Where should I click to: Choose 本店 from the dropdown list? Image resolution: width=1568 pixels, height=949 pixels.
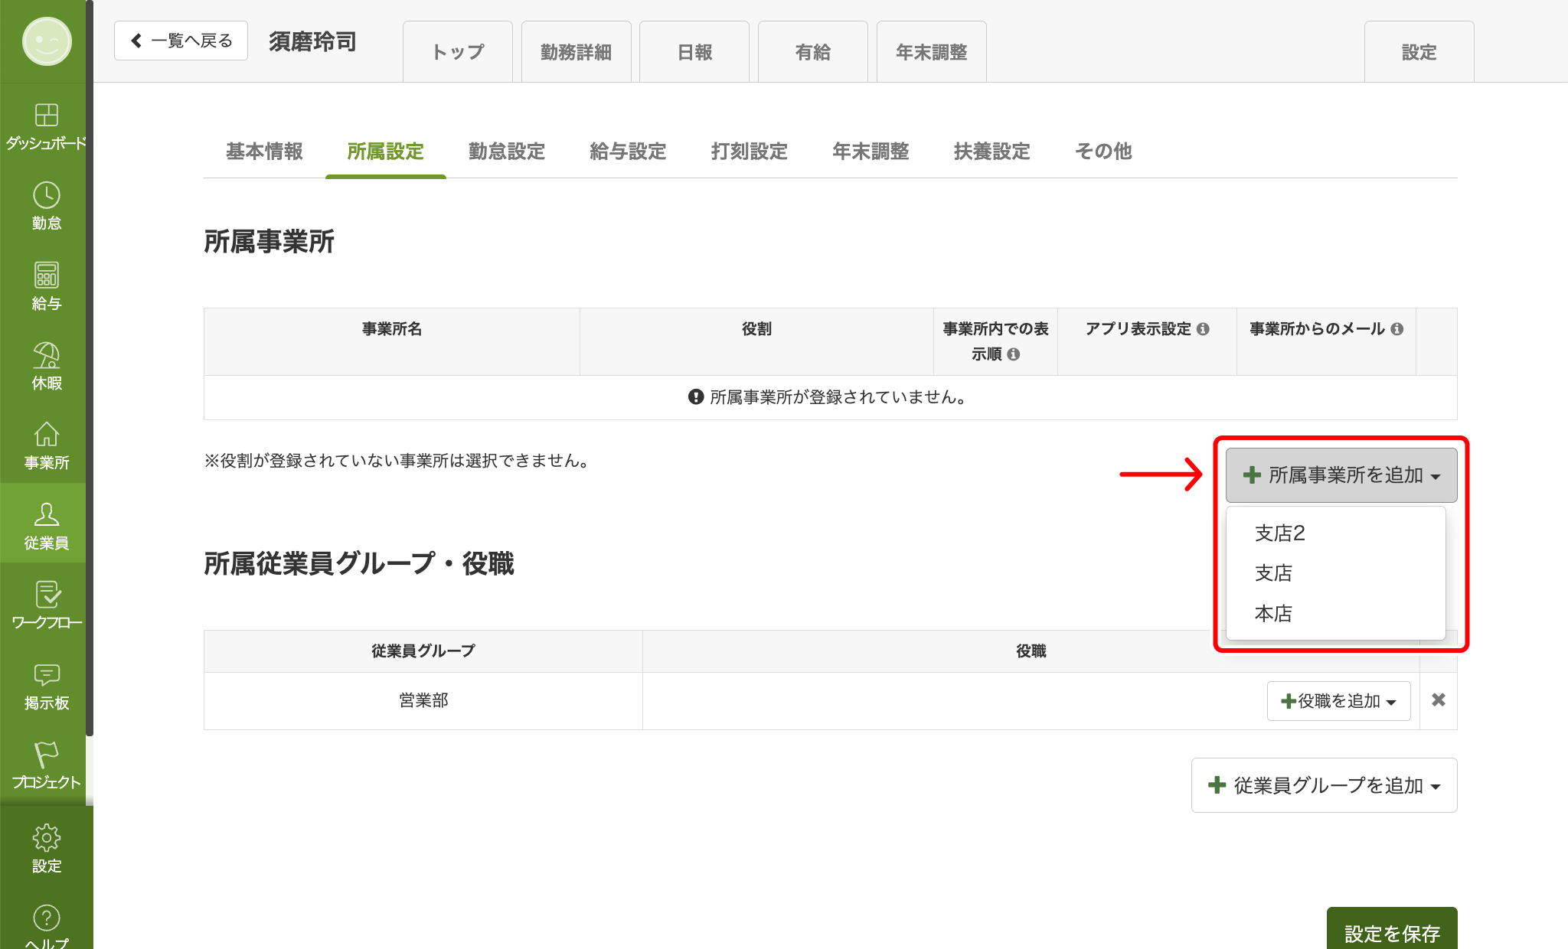click(x=1273, y=614)
